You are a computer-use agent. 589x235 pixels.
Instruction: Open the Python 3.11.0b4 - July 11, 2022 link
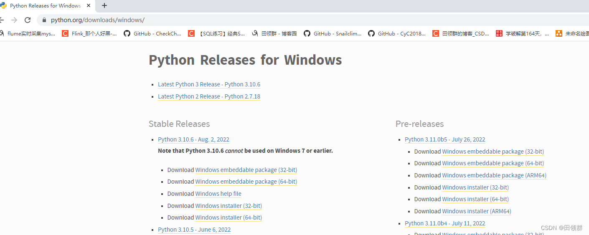[445, 223]
